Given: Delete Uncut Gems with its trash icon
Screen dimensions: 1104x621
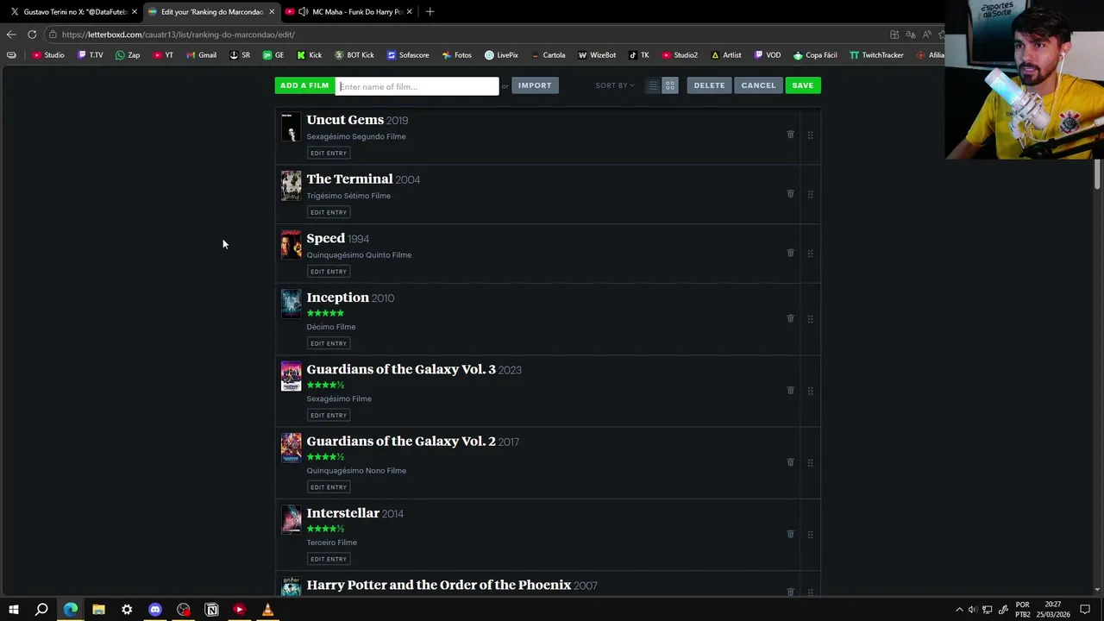Looking at the screenshot, I should 790,135.
